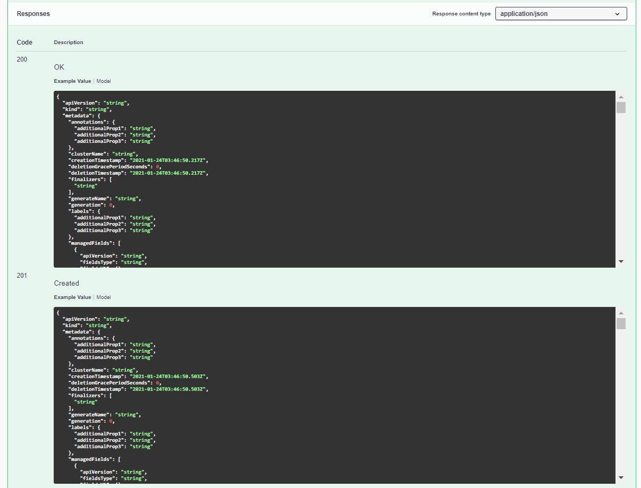Click the scrollbar track of the 200 example

(621, 186)
